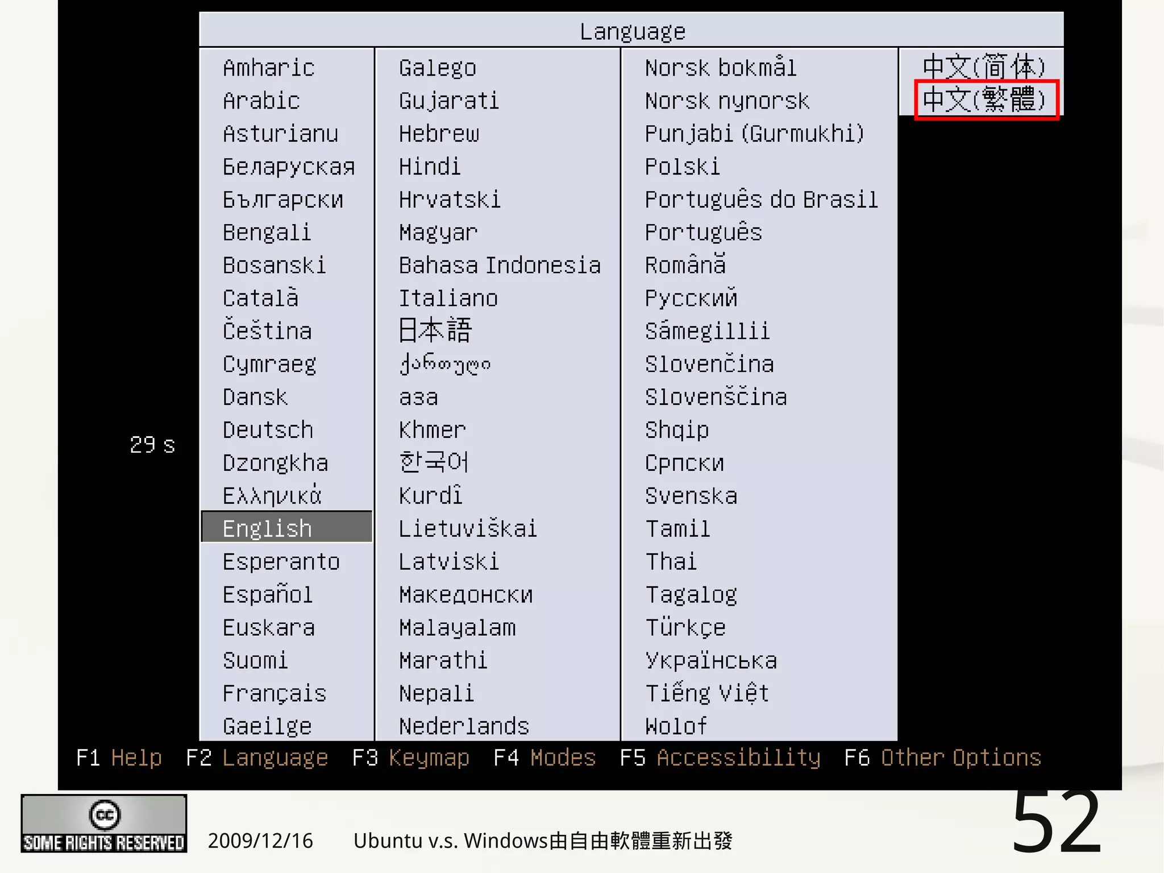Screen dimensions: 1164x873
Task: Pick Euskara language
Action: [x=268, y=628]
